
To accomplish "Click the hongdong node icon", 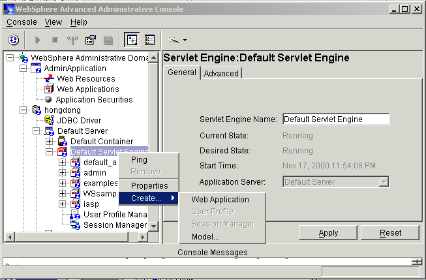I will [x=36, y=110].
